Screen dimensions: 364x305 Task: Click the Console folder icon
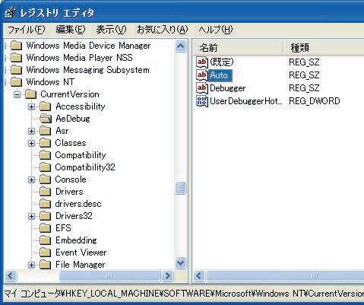(x=46, y=180)
